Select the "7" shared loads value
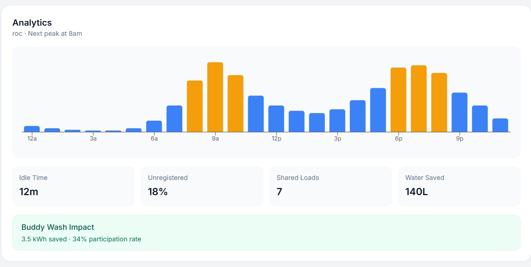The image size is (531, 267). click(279, 191)
